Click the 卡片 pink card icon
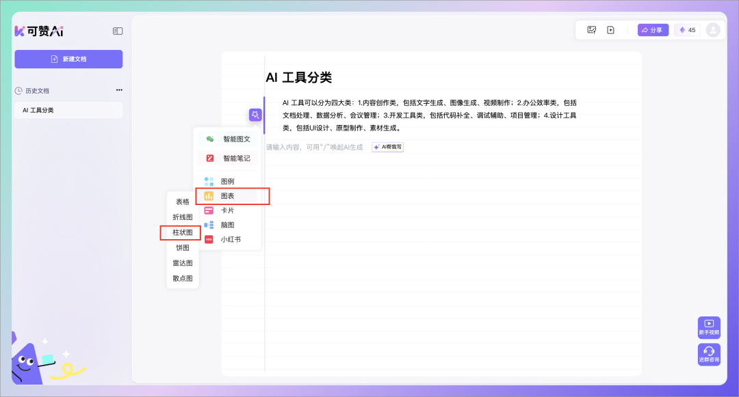This screenshot has height=397, width=739. 209,210
